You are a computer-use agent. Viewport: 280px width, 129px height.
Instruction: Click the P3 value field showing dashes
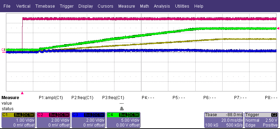coord(121,103)
